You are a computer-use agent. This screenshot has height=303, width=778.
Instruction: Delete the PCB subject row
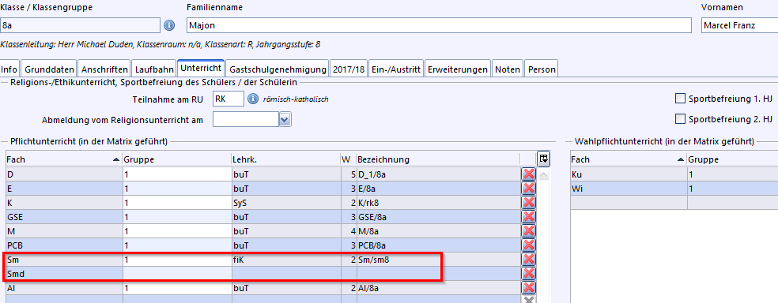point(529,245)
